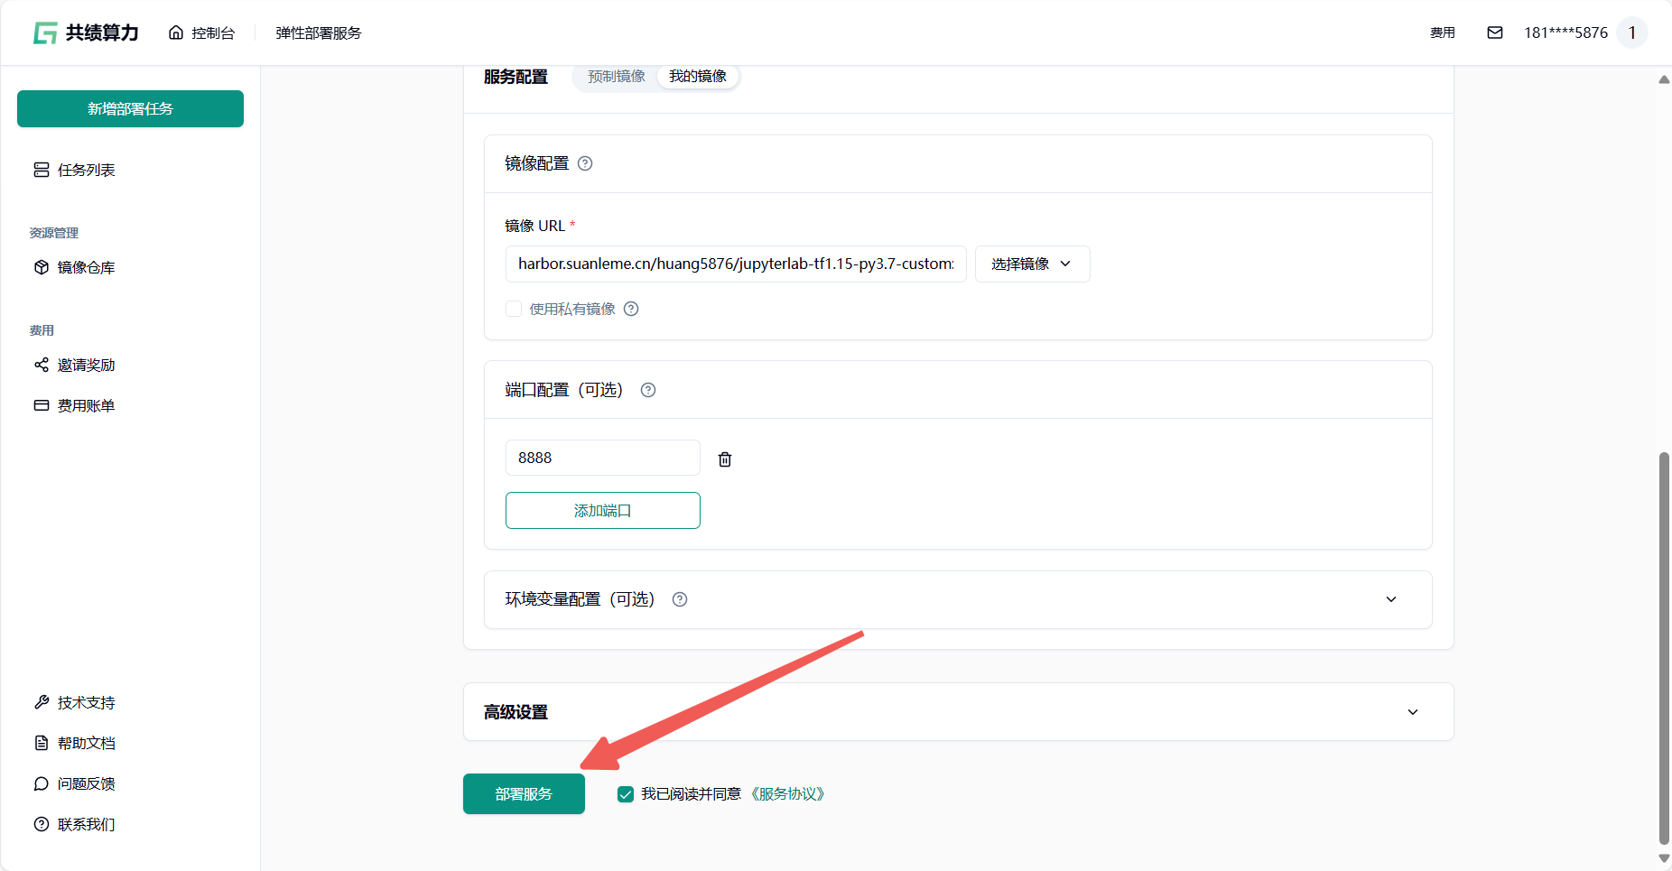Open user avatar badge in header
This screenshot has width=1672, height=871.
(1631, 32)
